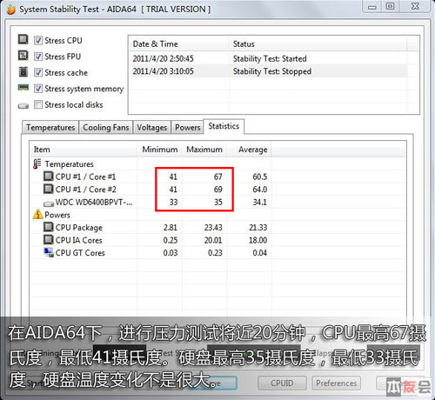Uncheck the Stress CPU checkbox
Viewport: 435px width, 400px height.
pos(38,40)
